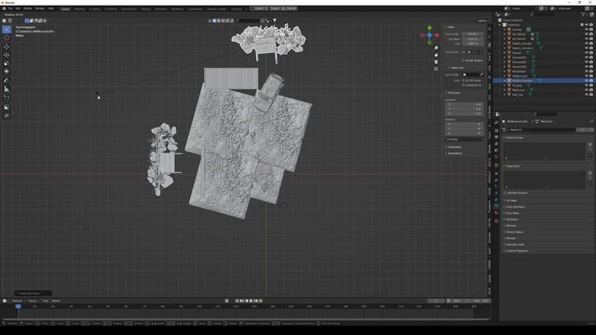Open the Edit menu
596x335 pixels.
(18, 8)
